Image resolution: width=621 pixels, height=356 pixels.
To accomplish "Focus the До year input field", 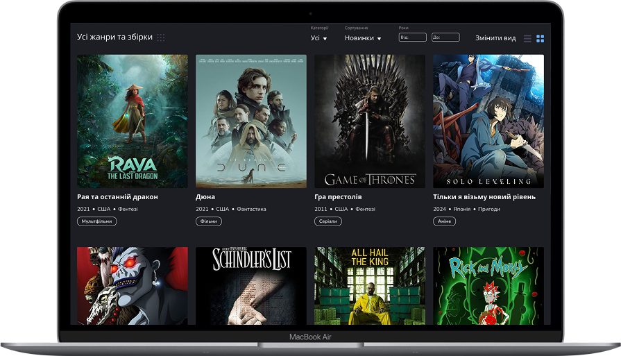I will [x=445, y=37].
